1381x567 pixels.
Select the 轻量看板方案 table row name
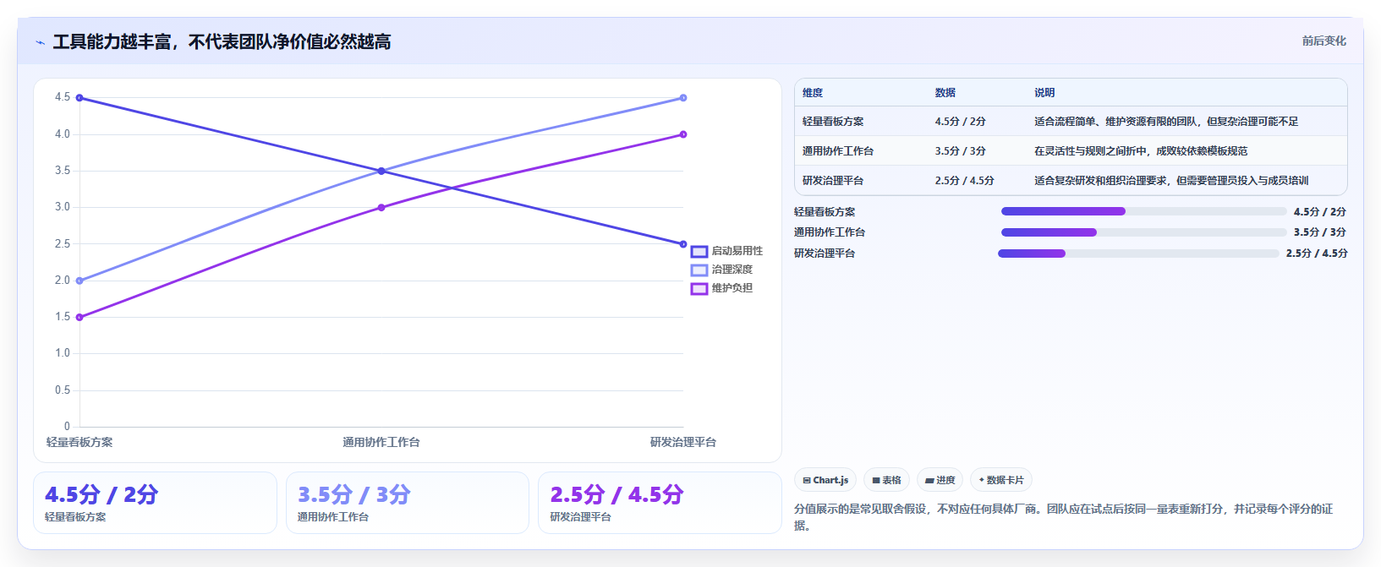[x=833, y=122]
